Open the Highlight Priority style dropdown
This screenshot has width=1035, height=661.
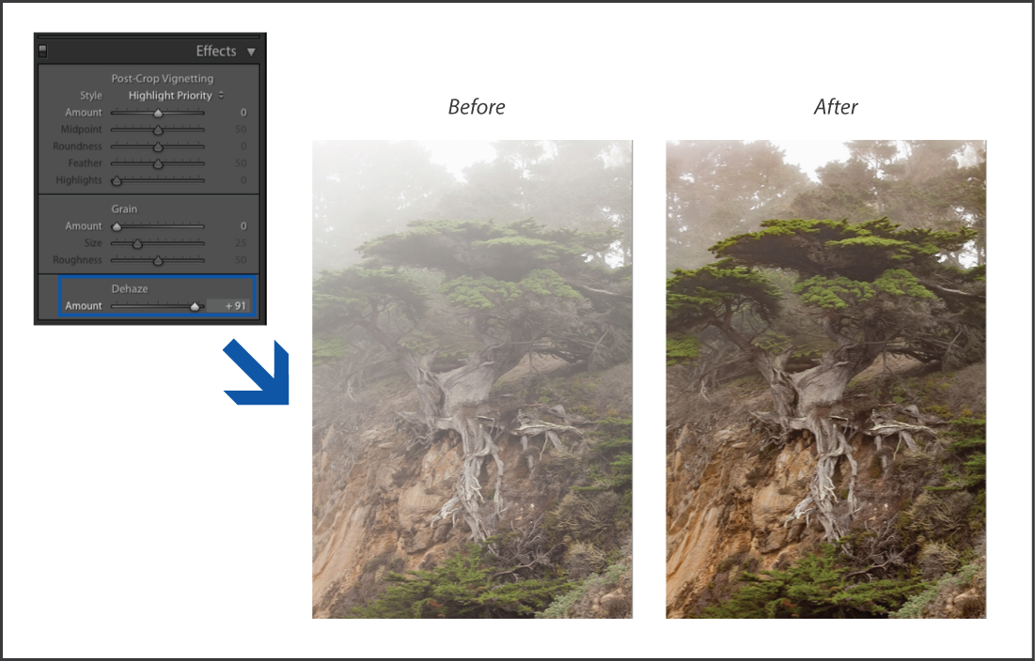(x=176, y=96)
